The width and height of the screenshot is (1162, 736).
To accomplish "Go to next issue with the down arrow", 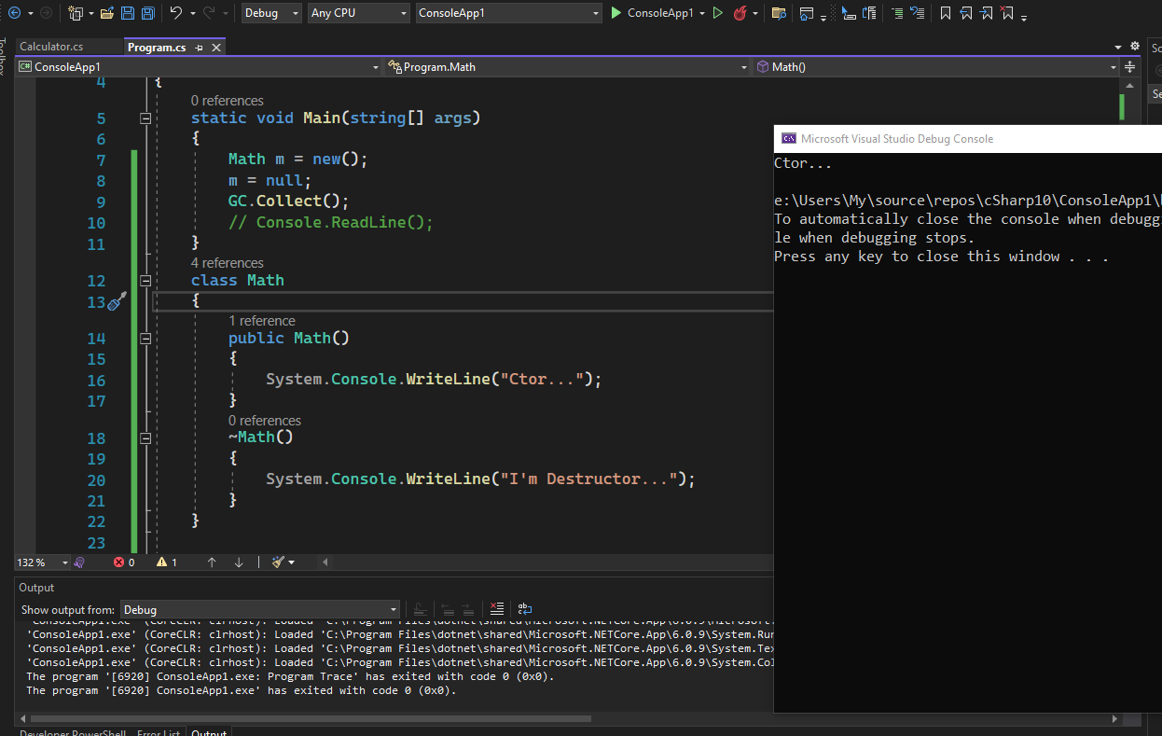I will click(239, 562).
